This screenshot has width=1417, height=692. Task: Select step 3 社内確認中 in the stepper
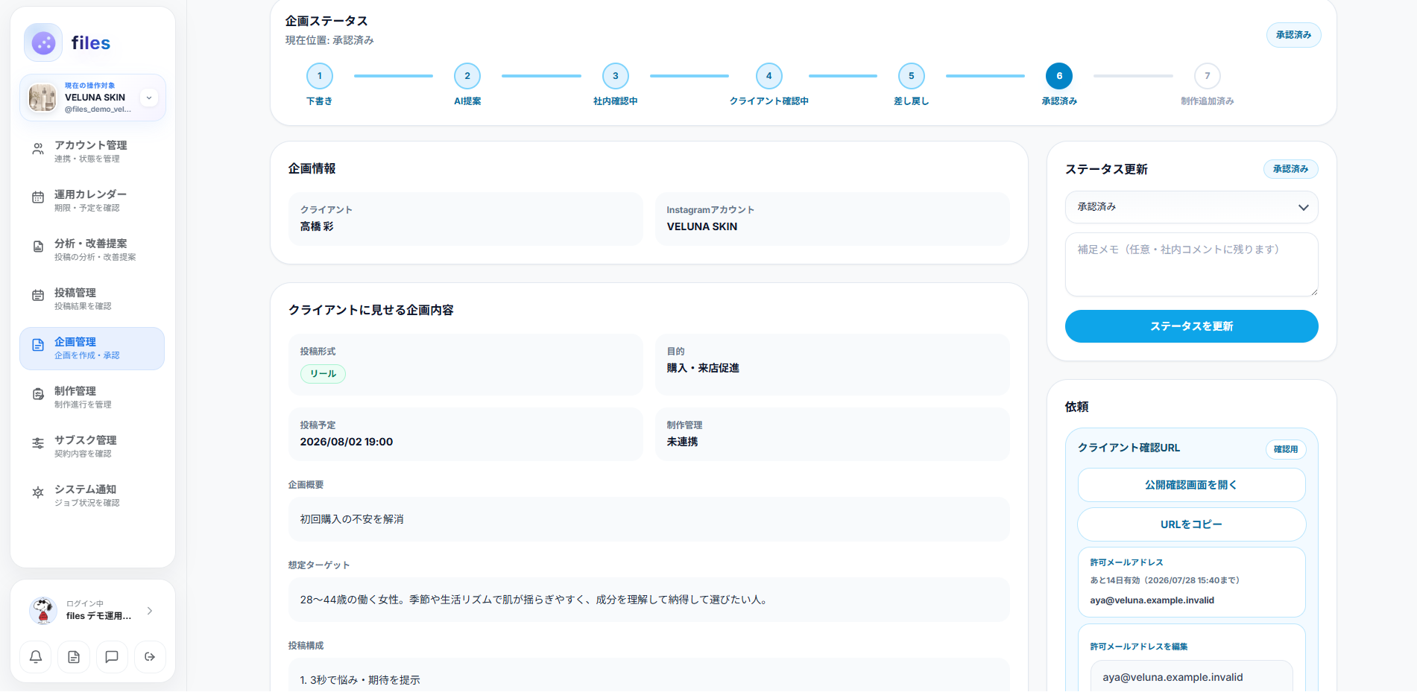pos(616,76)
